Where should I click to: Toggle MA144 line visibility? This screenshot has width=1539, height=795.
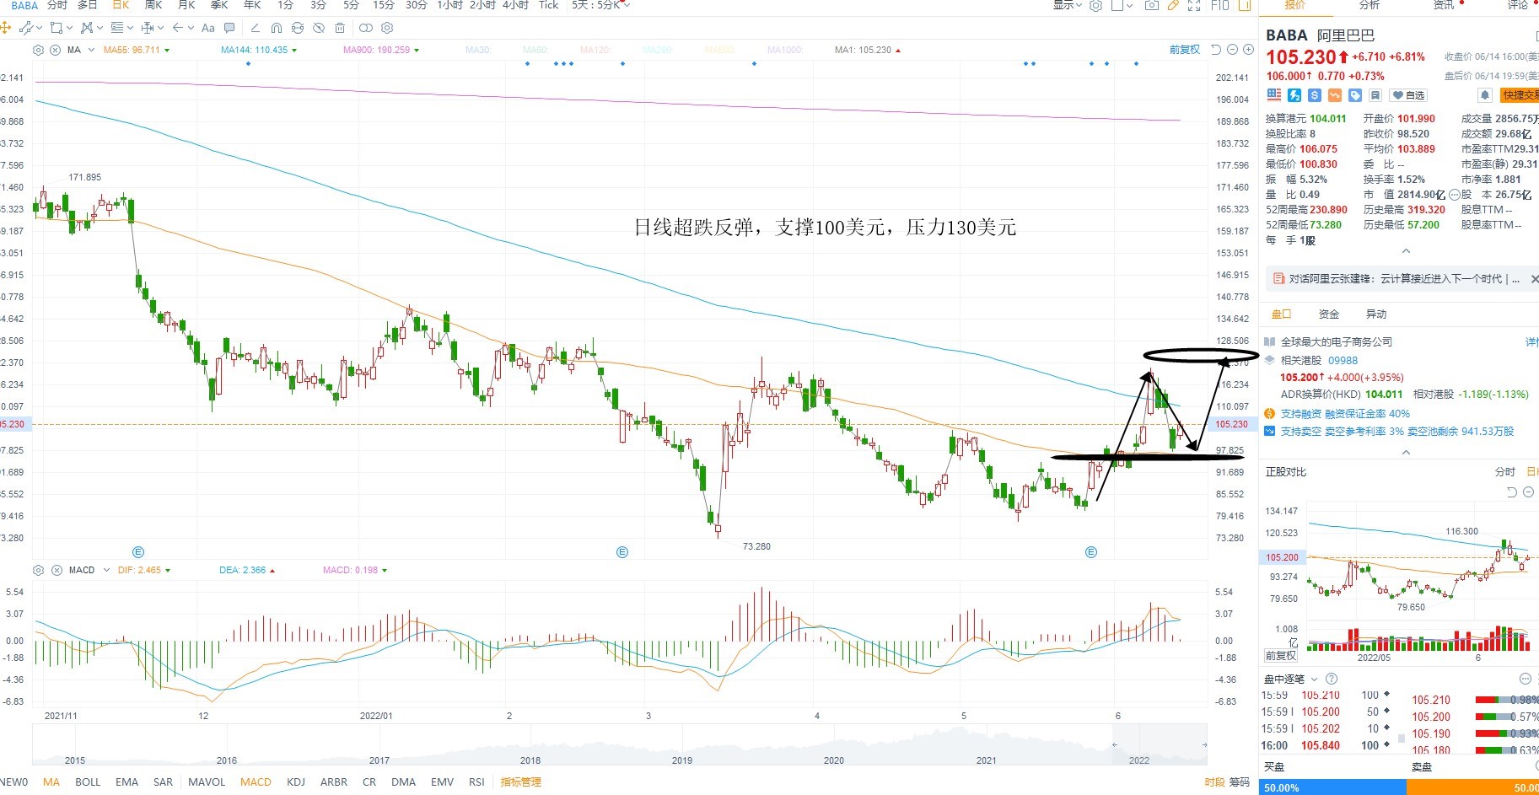[258, 50]
